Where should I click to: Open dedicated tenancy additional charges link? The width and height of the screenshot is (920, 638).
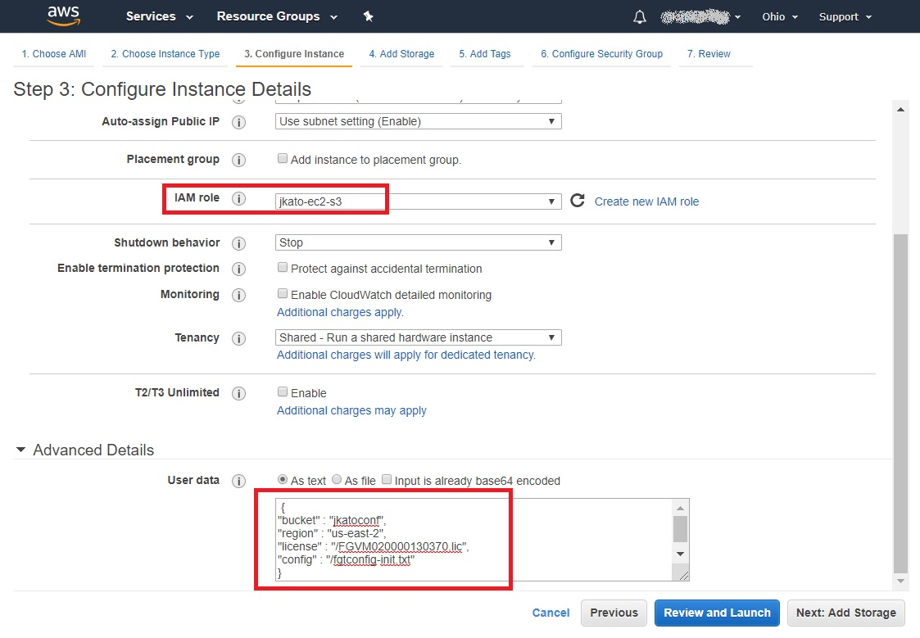tap(406, 355)
